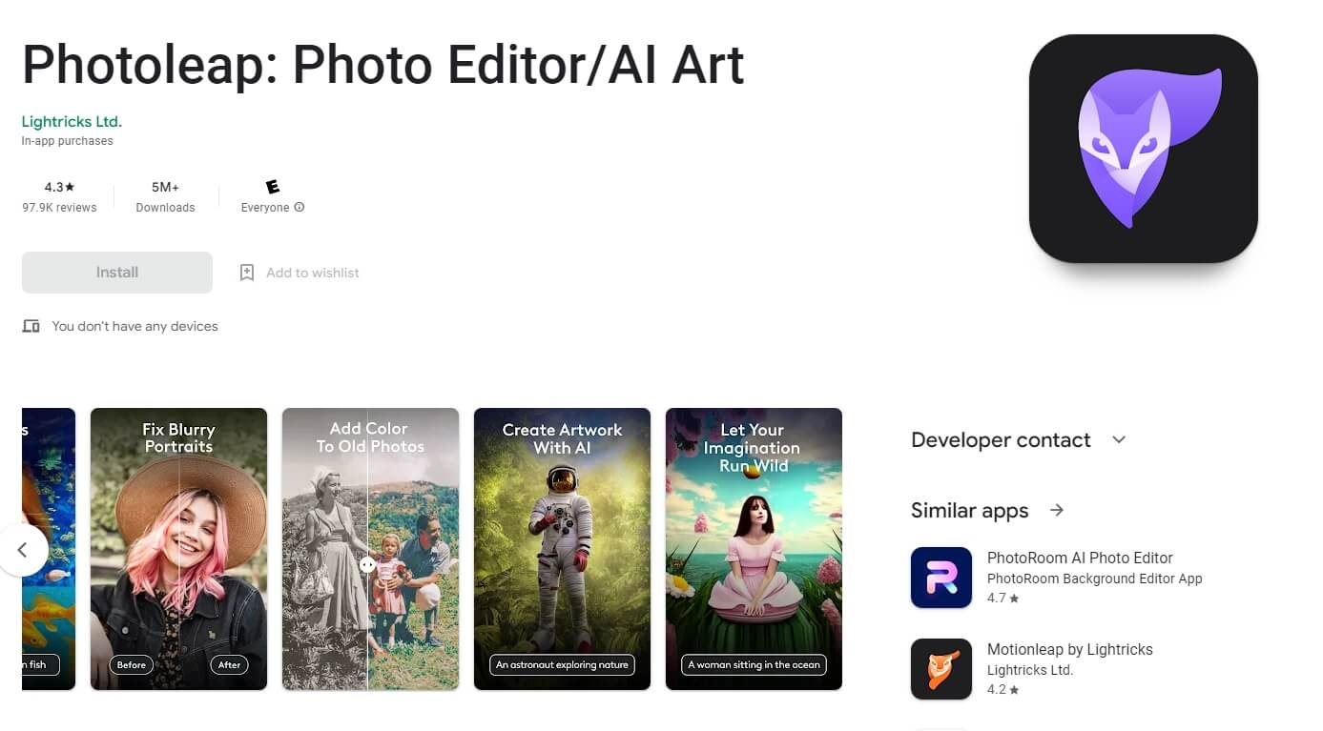
Task: Click the Install button
Action: click(117, 273)
